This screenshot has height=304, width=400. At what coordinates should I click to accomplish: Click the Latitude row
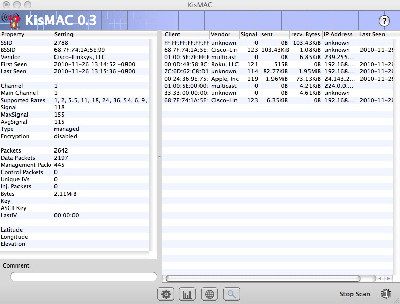[75, 230]
